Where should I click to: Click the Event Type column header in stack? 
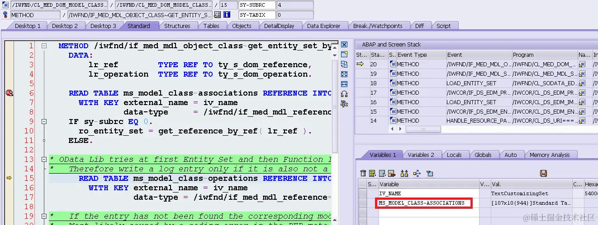coord(421,55)
